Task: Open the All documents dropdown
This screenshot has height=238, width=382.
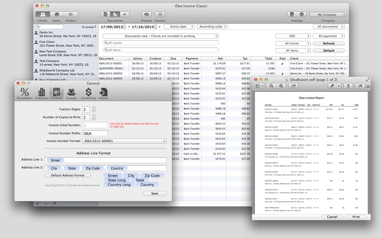Action: pos(329,27)
